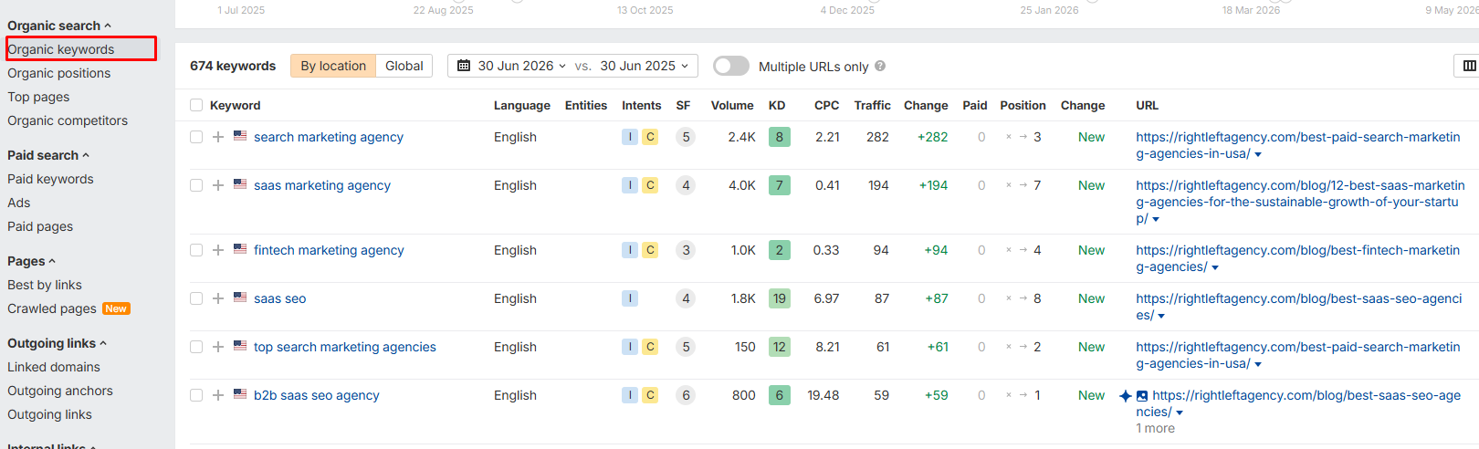Screen dimensions: 1479x449
Task: Toggle Multiple URLs only switch
Action: tap(730, 66)
